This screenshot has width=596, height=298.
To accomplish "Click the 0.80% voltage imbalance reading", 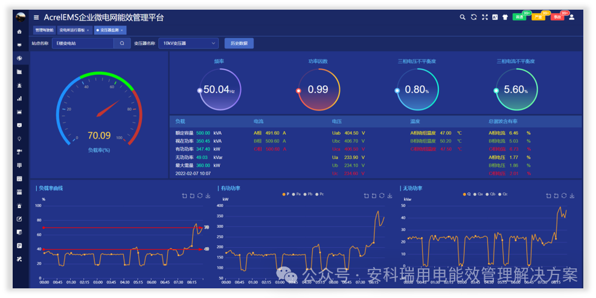I will tap(417, 90).
